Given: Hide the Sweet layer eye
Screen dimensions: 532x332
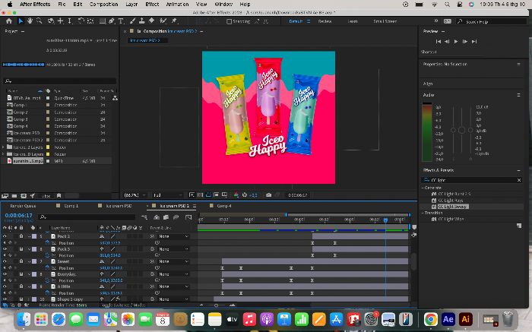Looking at the screenshot, I should click(x=5, y=261).
